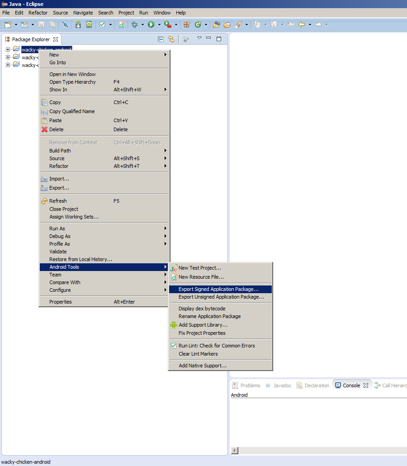Open dropdown beside the Back arrow
Image resolution: width=407 pixels, height=466 pixels.
coord(310,25)
